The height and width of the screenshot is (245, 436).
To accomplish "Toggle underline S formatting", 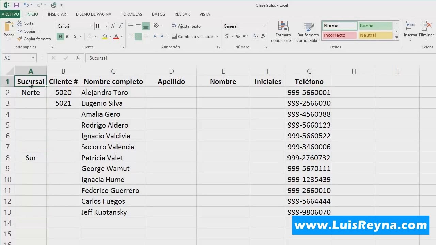I will point(75,37).
